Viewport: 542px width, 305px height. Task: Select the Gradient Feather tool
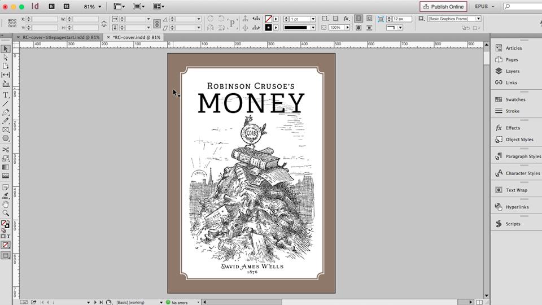pyautogui.click(x=6, y=176)
